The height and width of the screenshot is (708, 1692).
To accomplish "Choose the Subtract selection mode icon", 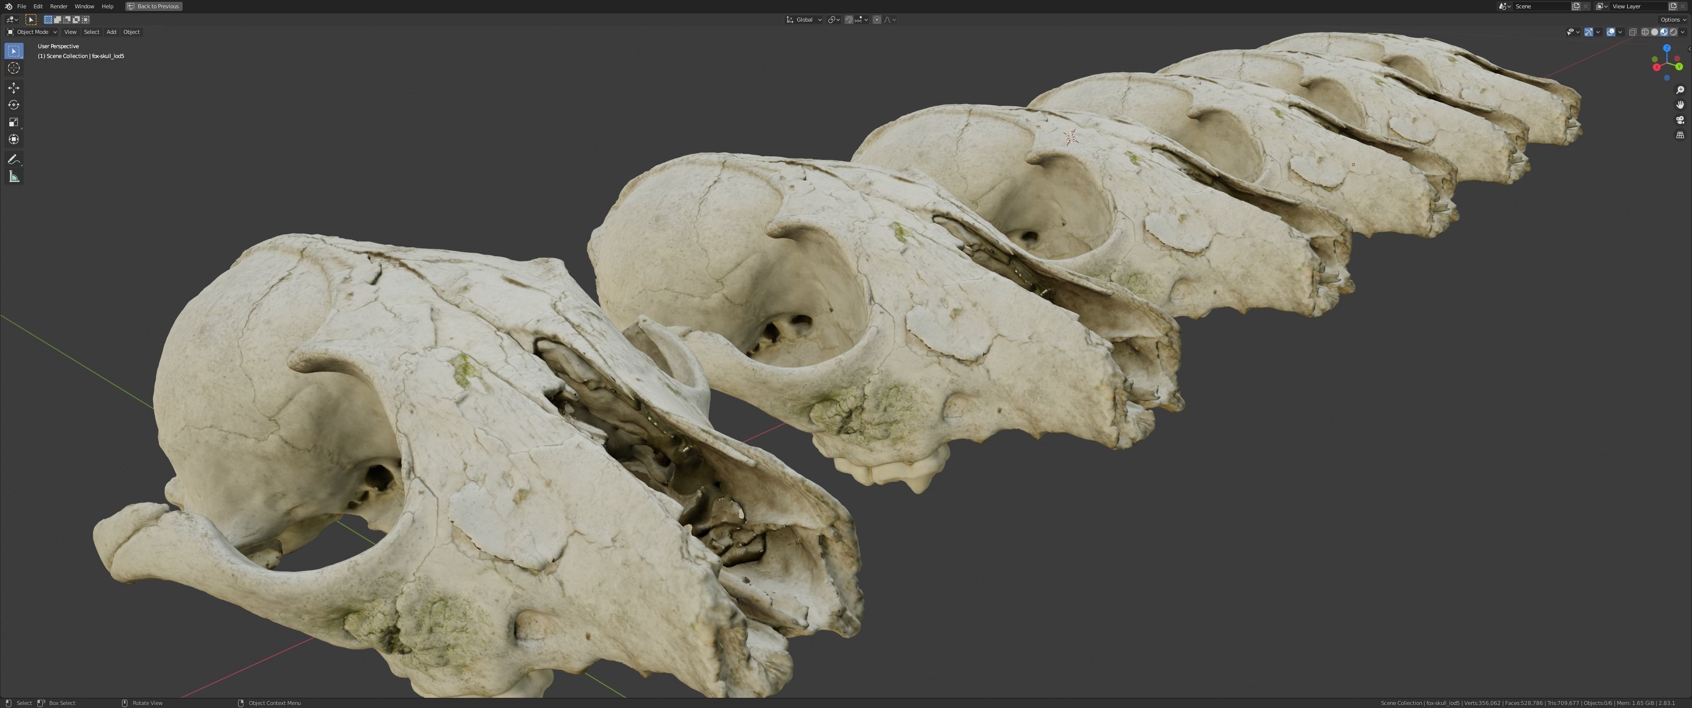I will [x=66, y=20].
